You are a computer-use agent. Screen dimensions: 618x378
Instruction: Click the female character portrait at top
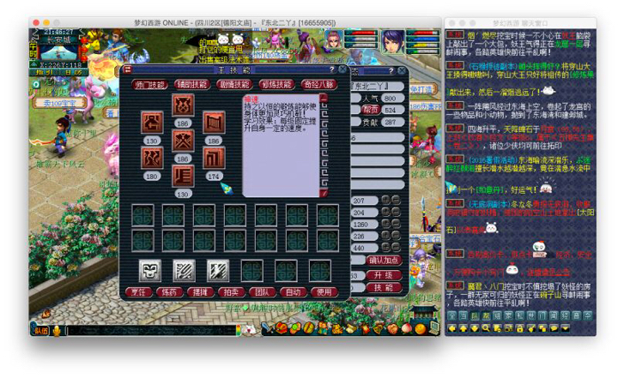(x=334, y=41)
